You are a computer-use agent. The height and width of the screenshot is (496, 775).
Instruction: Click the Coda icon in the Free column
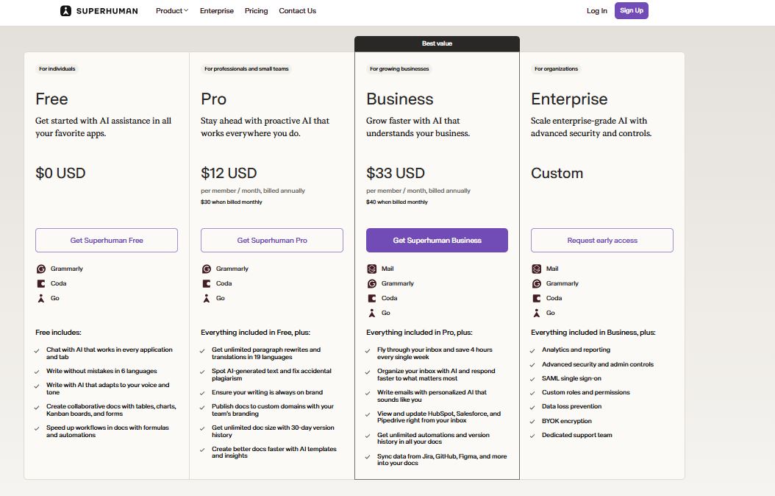tap(42, 283)
